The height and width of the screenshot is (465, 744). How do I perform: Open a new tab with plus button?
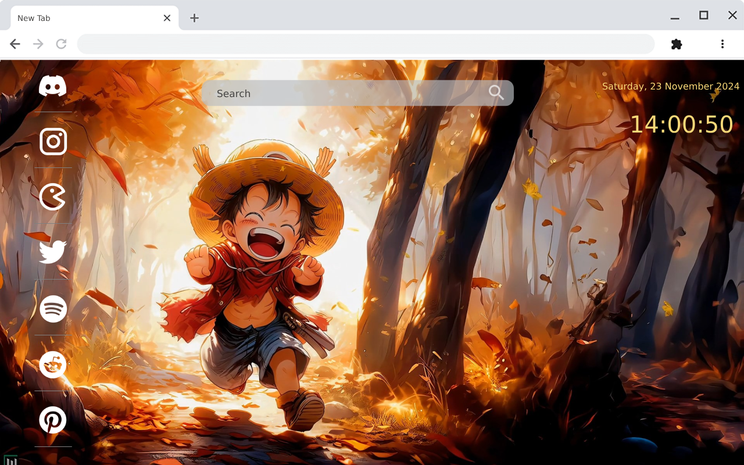[x=194, y=18]
